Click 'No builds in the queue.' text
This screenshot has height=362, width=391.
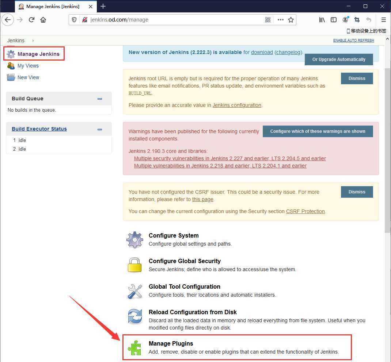(32, 110)
